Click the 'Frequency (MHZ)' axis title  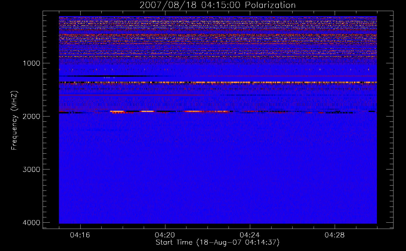tap(15, 120)
